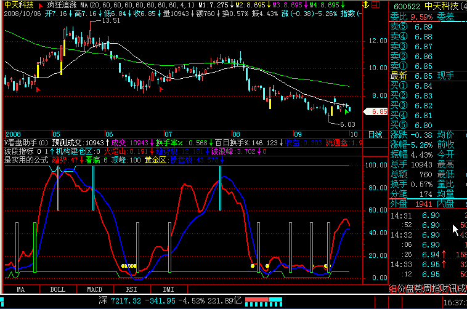Screen dimensions: 467x309
Task: Click the 涨跌 -0.38 value
Action: coord(421,135)
